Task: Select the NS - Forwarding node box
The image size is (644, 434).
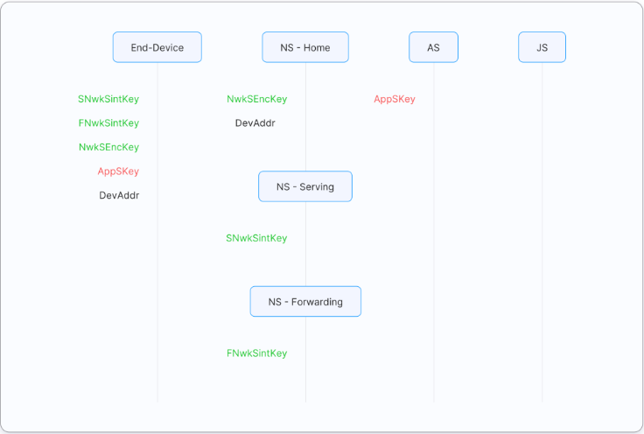Action: tap(305, 302)
